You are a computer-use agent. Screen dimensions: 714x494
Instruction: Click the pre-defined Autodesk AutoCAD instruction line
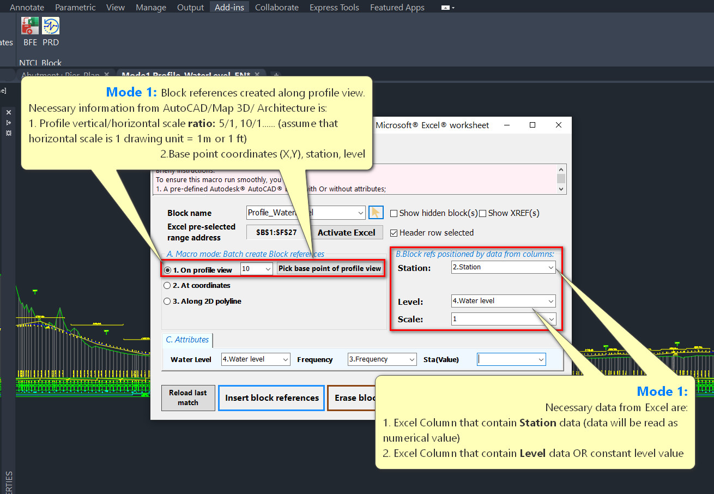(271, 189)
